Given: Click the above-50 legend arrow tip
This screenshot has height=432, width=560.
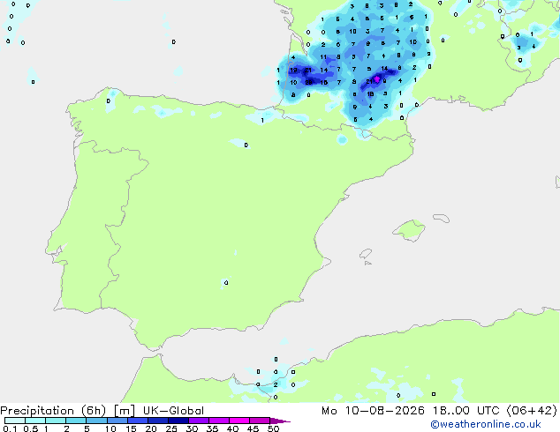Looking at the screenshot, I should point(280,421).
